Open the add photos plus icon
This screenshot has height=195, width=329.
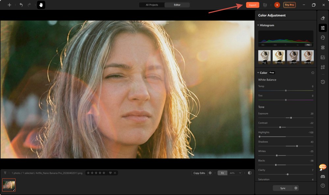click(x=9, y=5)
